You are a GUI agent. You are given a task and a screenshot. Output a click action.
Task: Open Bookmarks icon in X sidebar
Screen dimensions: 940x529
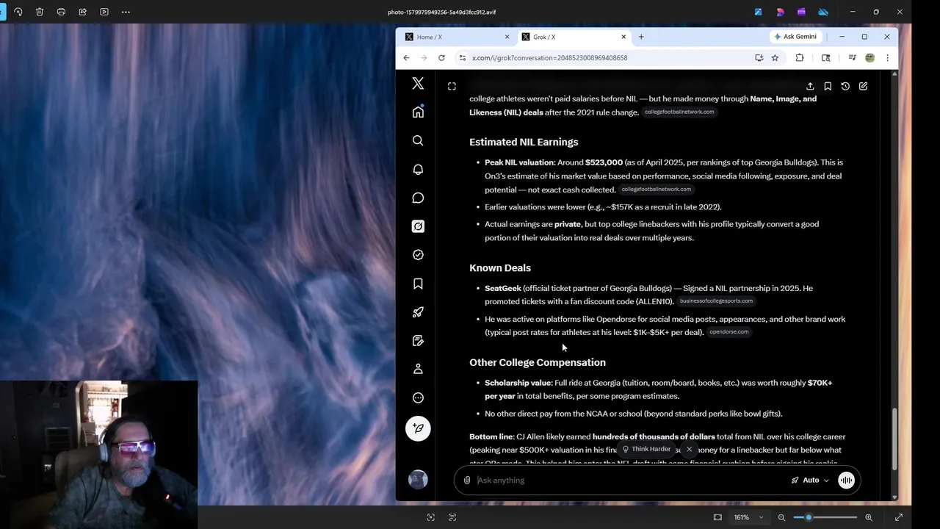[x=418, y=284]
